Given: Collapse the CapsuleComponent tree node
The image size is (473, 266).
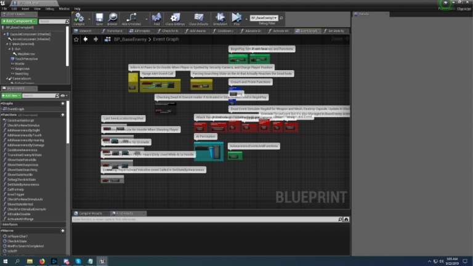Looking at the screenshot, I should coord(4,34).
